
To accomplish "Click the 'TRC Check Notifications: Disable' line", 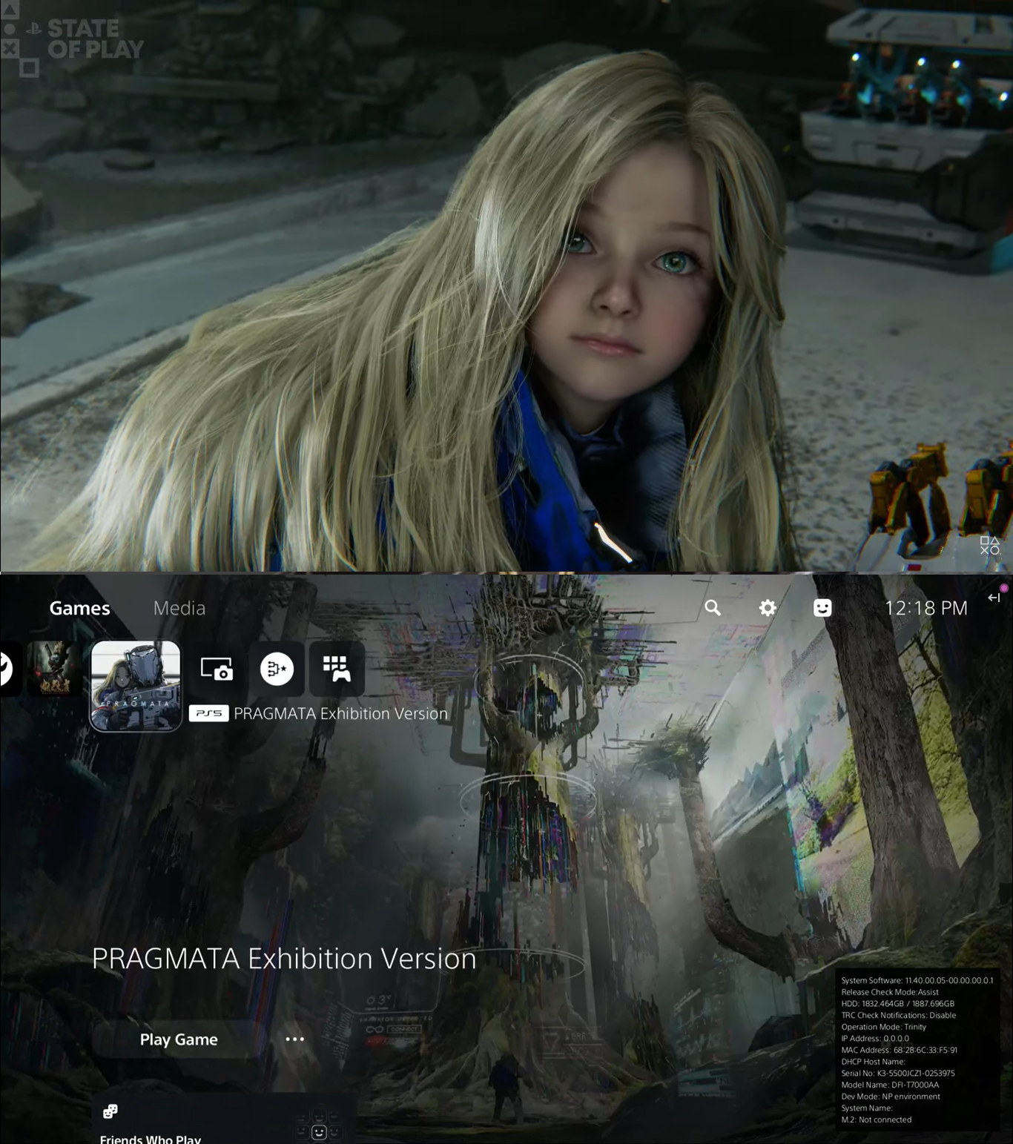I will click(899, 1015).
